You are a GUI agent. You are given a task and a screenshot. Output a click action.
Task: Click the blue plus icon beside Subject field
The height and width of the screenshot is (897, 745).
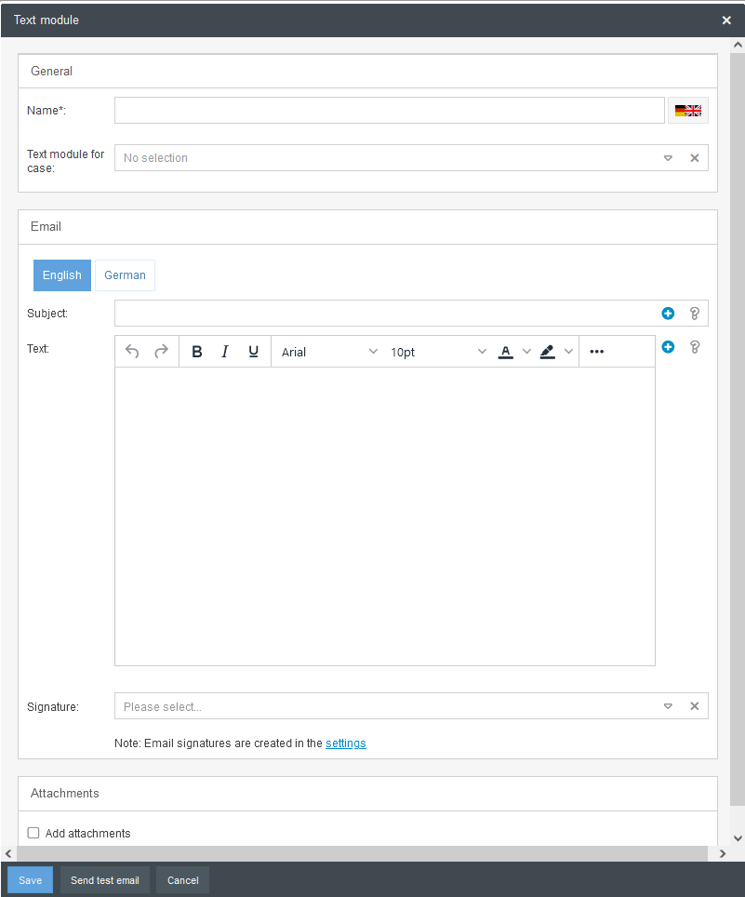[x=668, y=314]
